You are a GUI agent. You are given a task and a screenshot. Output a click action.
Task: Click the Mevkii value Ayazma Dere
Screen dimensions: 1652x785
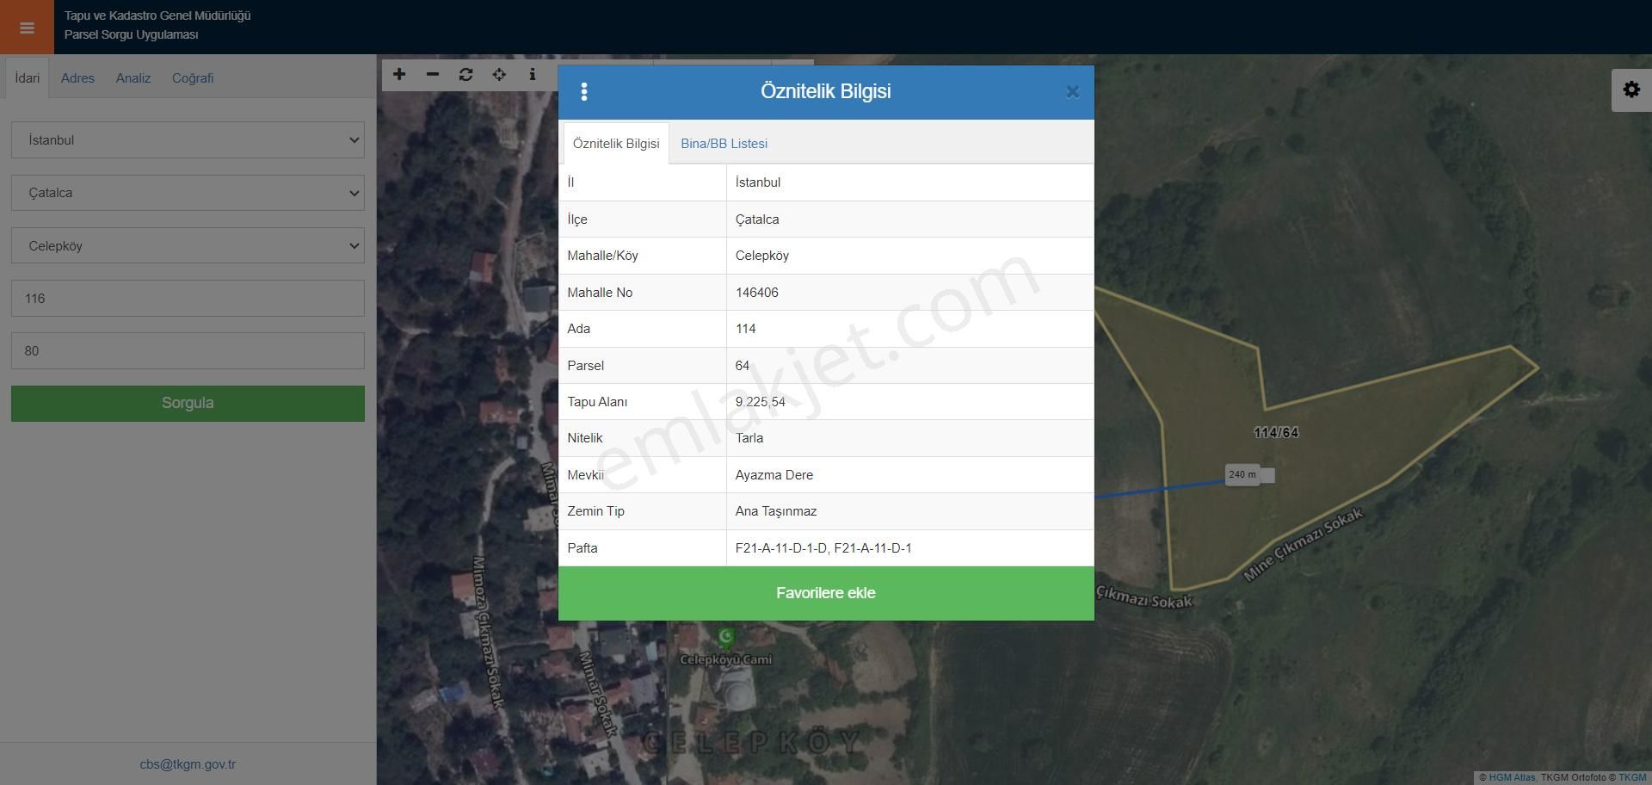(774, 475)
